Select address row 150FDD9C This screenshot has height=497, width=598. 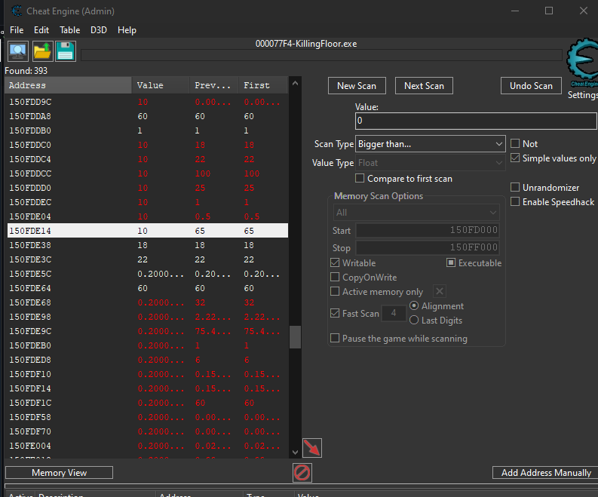(x=148, y=102)
